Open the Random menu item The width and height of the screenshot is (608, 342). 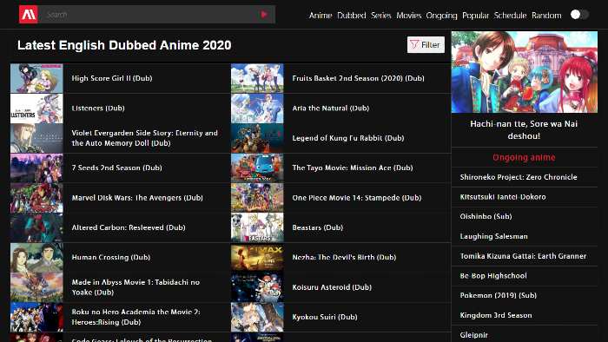[x=546, y=15]
